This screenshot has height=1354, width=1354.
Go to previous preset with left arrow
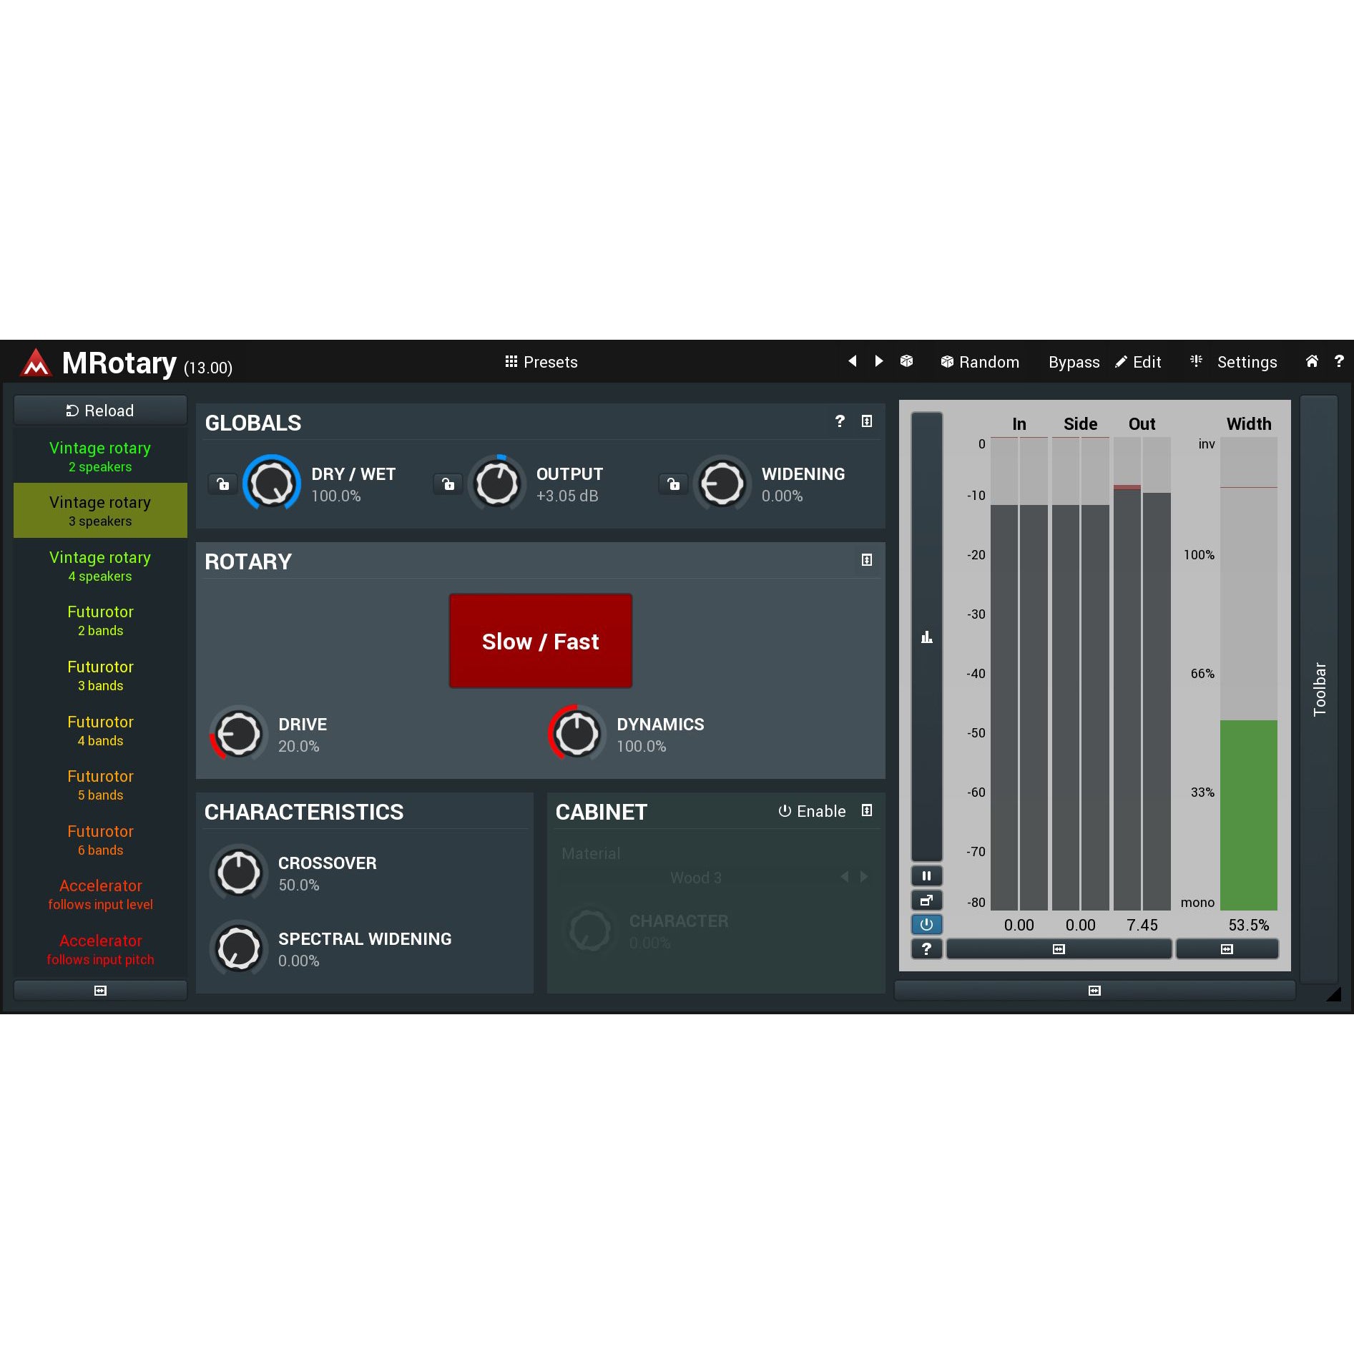coord(852,361)
